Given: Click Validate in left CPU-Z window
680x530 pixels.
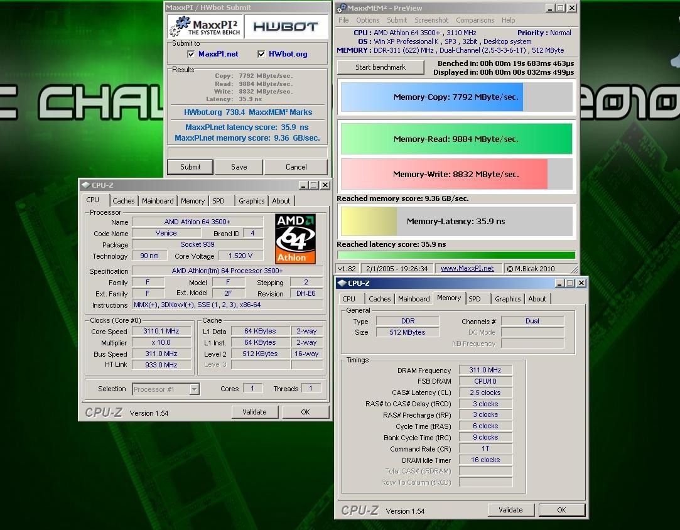Looking at the screenshot, I should pos(254,412).
